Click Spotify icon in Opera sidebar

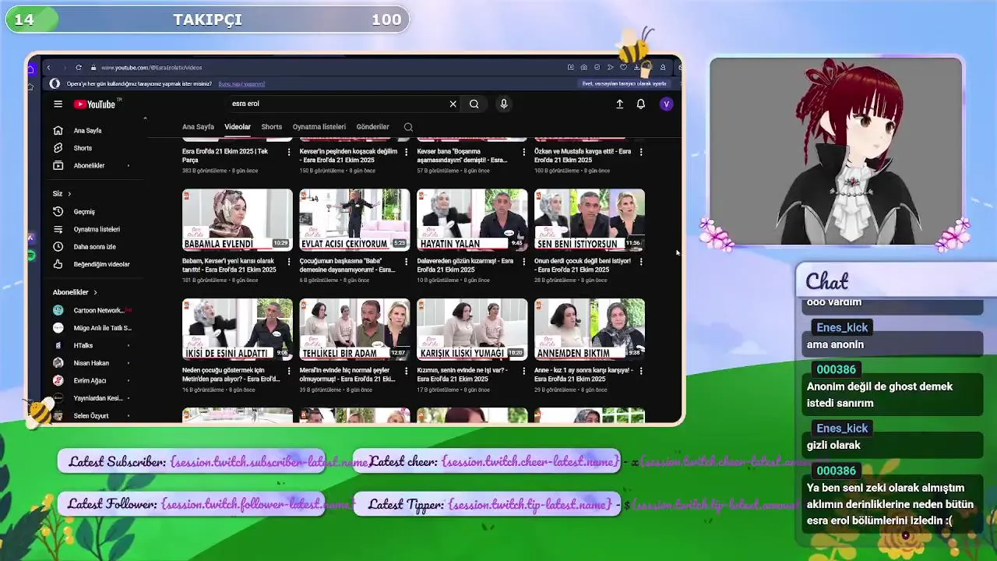31,255
